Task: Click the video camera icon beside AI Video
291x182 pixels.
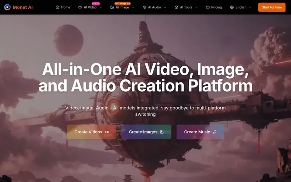Action: pos(80,7)
